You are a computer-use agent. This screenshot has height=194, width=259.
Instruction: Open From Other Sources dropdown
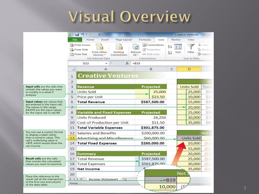(99, 50)
